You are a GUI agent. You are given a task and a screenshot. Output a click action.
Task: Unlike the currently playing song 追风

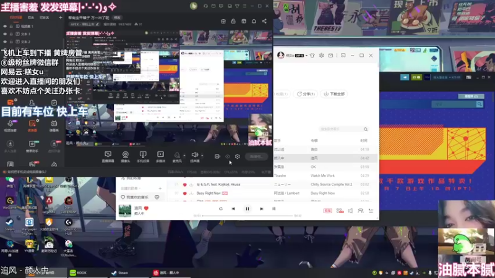tap(146, 208)
